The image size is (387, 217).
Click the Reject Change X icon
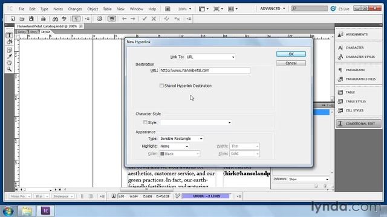154,19
